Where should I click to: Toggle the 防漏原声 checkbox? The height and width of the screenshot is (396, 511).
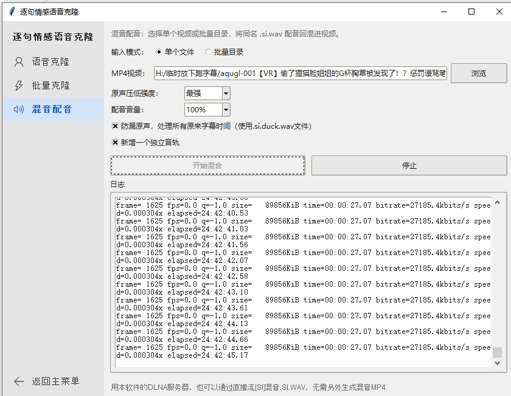[115, 126]
